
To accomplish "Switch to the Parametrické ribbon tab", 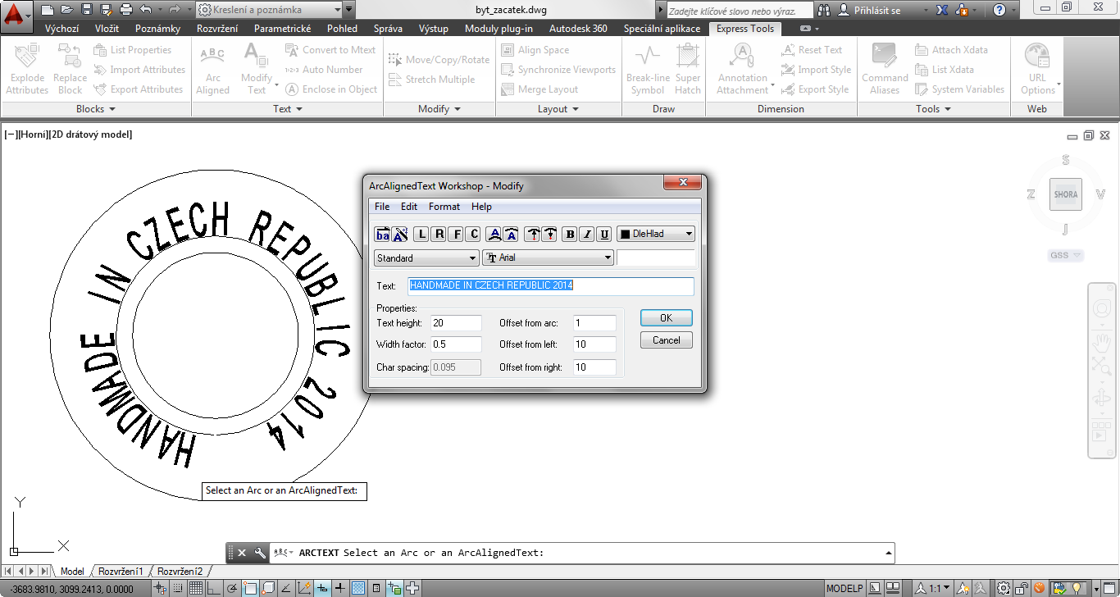I will [x=282, y=28].
